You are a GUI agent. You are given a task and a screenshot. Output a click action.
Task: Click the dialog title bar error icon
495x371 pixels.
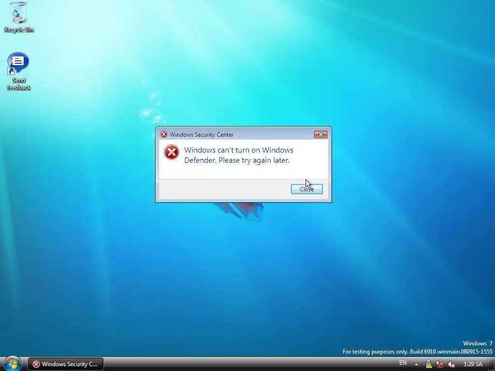point(163,134)
